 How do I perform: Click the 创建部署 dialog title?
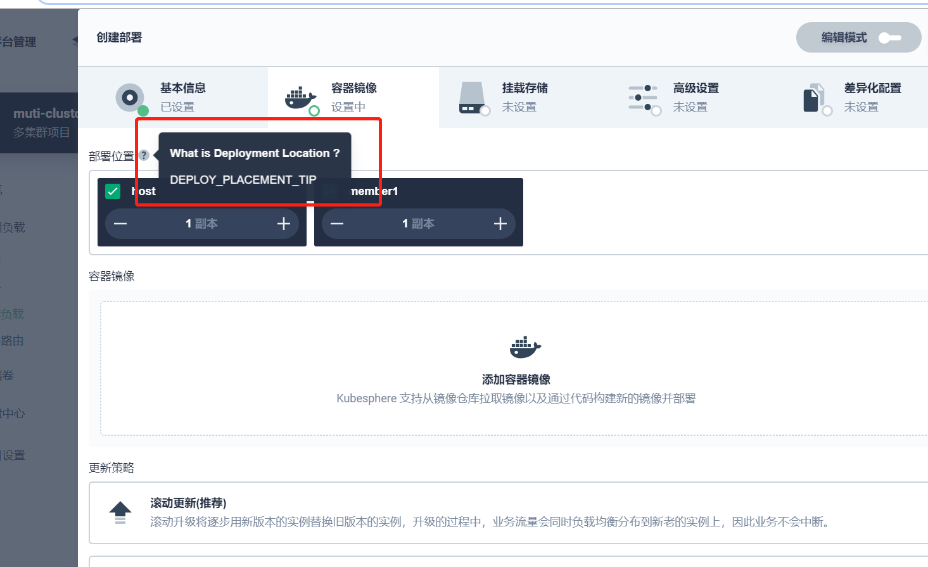tap(119, 37)
